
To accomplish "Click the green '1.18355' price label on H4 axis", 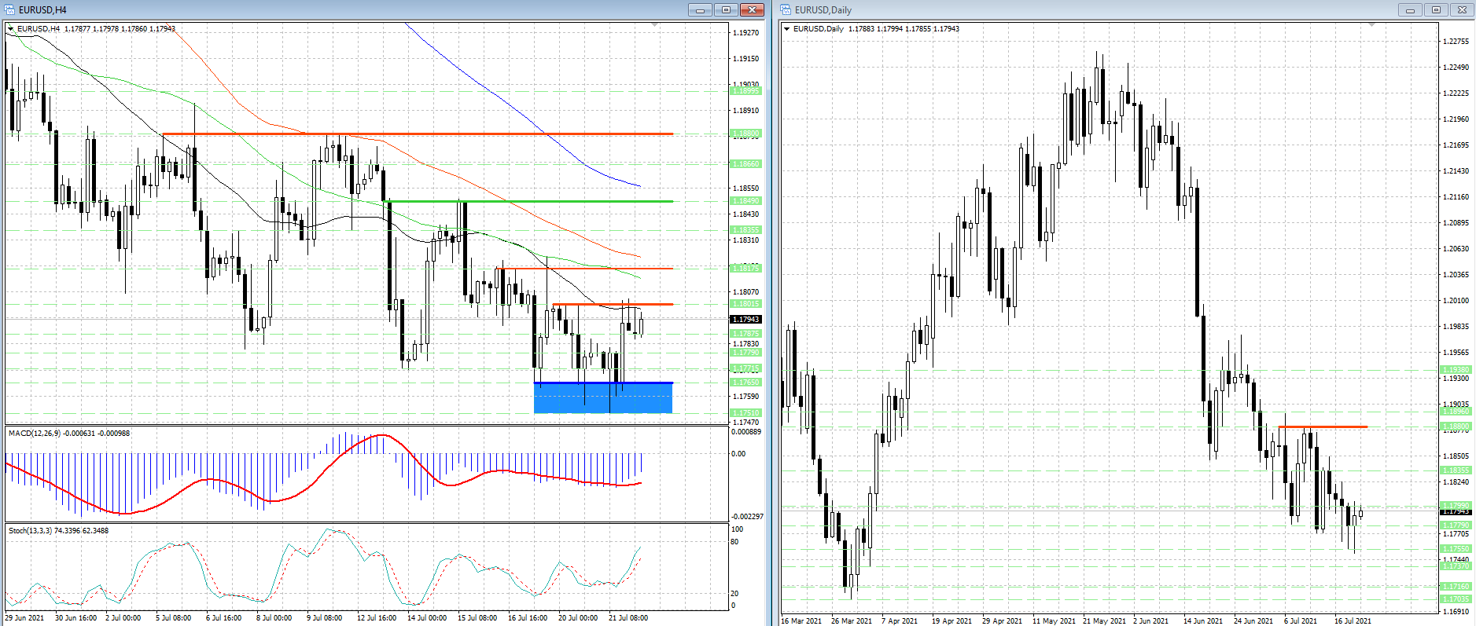I will pyautogui.click(x=746, y=230).
